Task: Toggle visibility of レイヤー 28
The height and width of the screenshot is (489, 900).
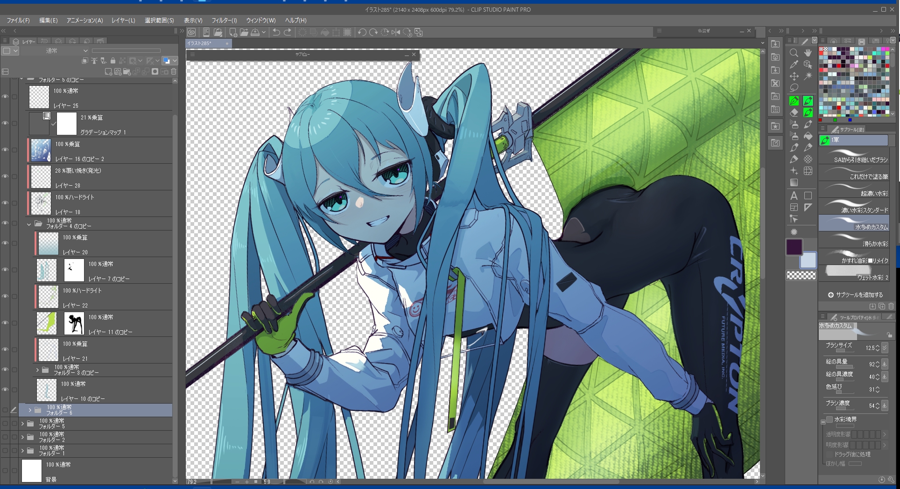Action: point(5,176)
